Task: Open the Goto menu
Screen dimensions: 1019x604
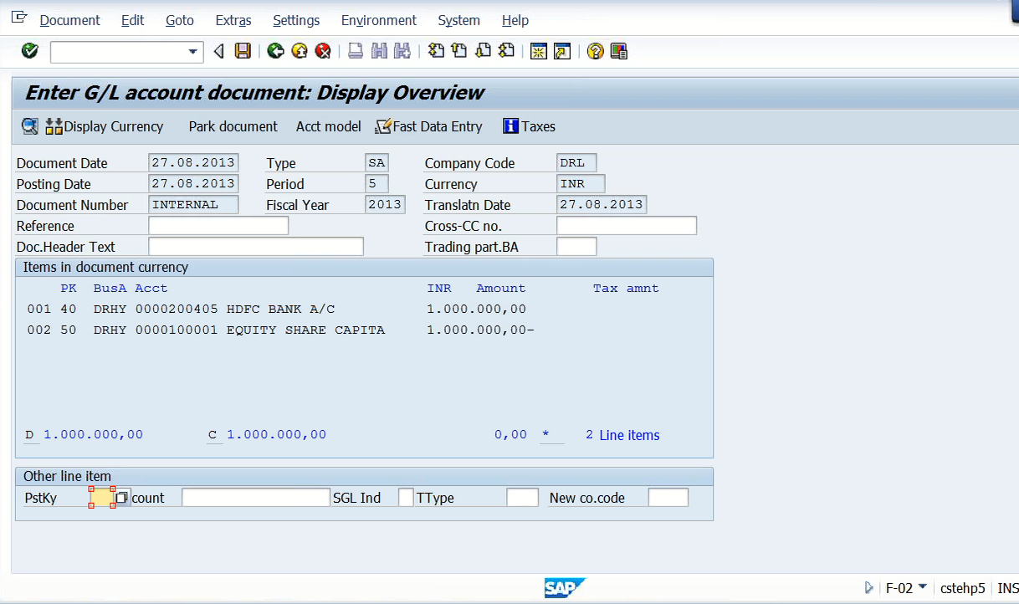Action: 179,20
